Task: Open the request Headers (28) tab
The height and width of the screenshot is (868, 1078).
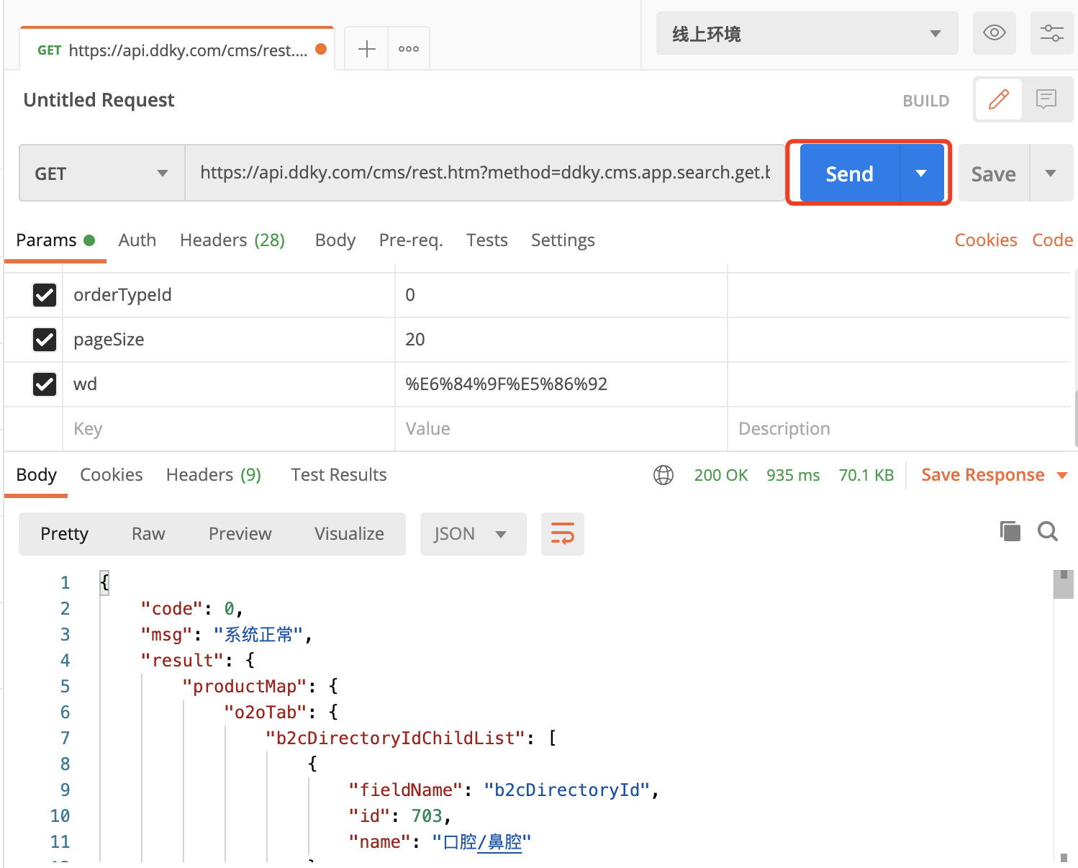Action: pos(232,240)
